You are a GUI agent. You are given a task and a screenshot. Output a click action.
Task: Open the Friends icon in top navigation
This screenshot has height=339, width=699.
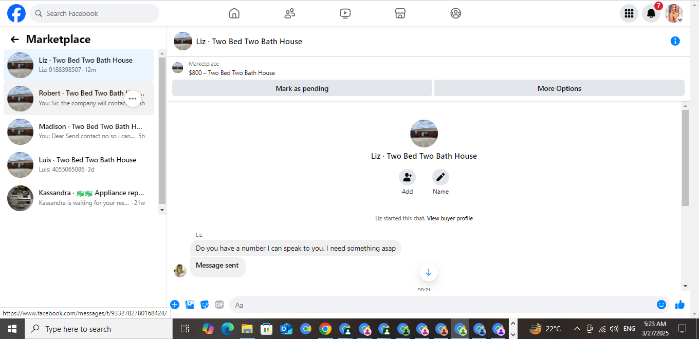[290, 13]
